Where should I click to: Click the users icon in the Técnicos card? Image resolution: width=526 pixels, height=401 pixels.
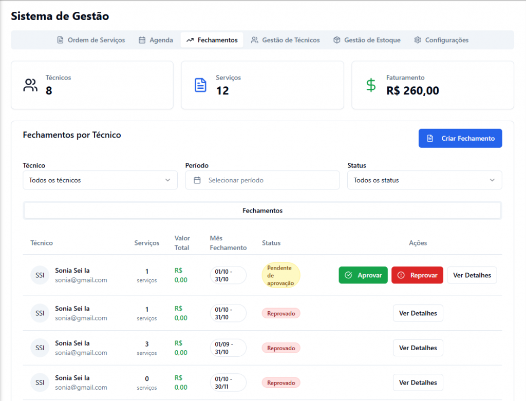pyautogui.click(x=30, y=85)
